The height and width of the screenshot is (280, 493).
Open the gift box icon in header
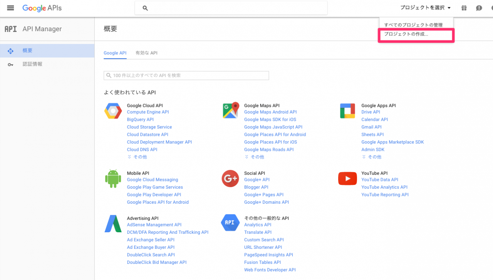(x=464, y=8)
